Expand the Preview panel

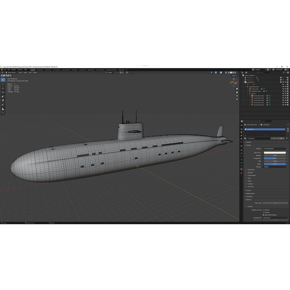pyautogui.click(x=248, y=142)
